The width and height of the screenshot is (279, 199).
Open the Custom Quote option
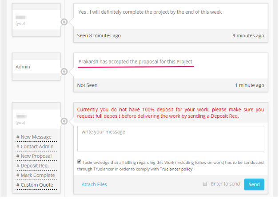35,185
